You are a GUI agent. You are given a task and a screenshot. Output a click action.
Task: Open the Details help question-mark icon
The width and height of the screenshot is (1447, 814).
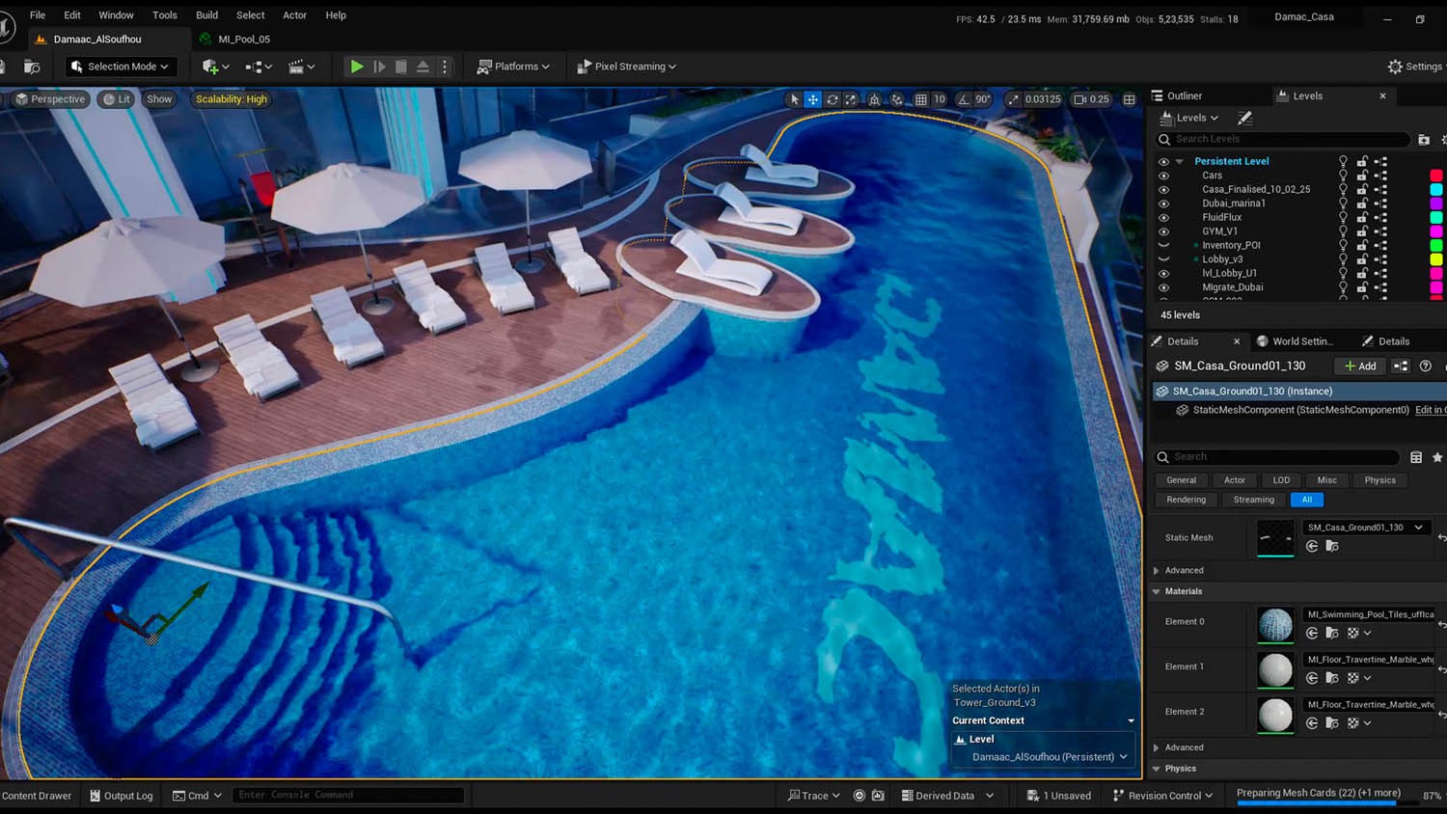tap(1425, 366)
